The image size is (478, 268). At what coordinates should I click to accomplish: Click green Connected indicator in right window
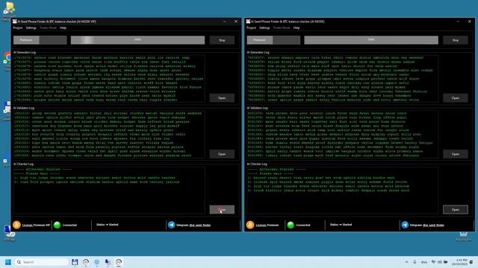291,225
